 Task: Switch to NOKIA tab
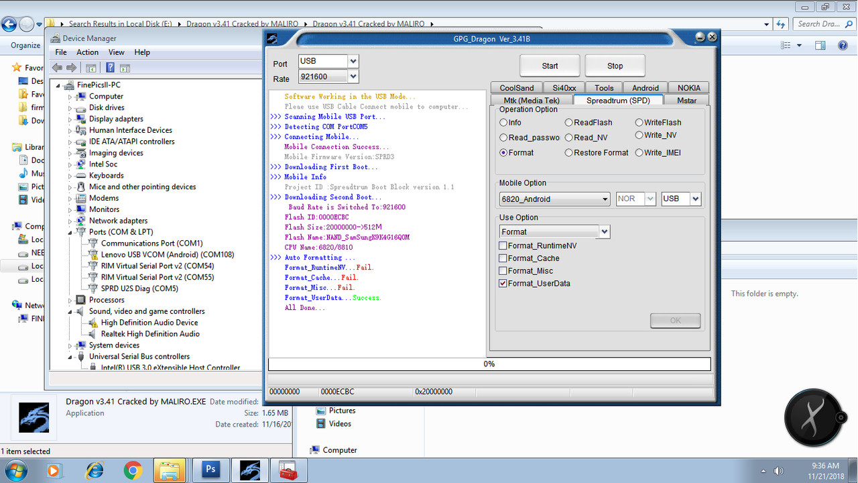pyautogui.click(x=689, y=88)
